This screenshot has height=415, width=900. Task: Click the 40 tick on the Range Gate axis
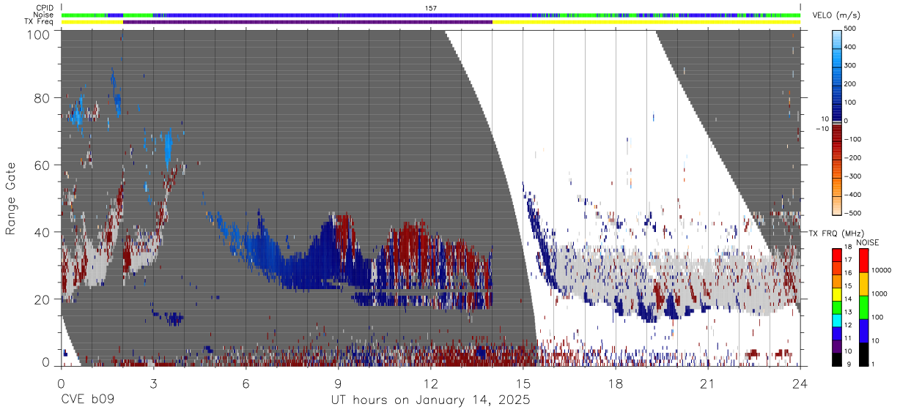(x=43, y=232)
